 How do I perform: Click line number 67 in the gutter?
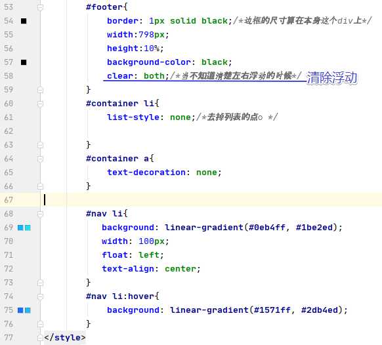9,200
